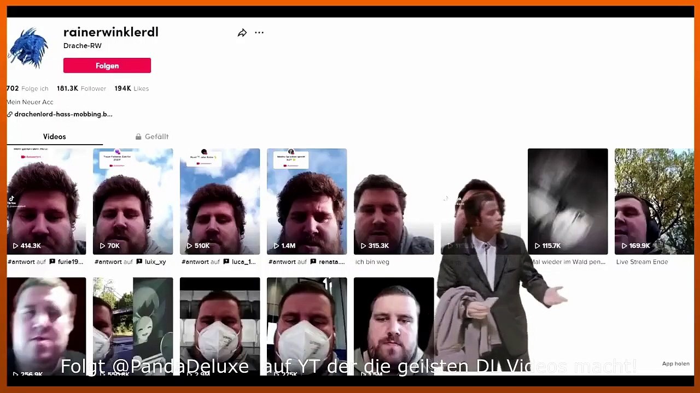700x393 pixels.
Task: Click the link chain icon beside bio URL
Action: coord(10,115)
